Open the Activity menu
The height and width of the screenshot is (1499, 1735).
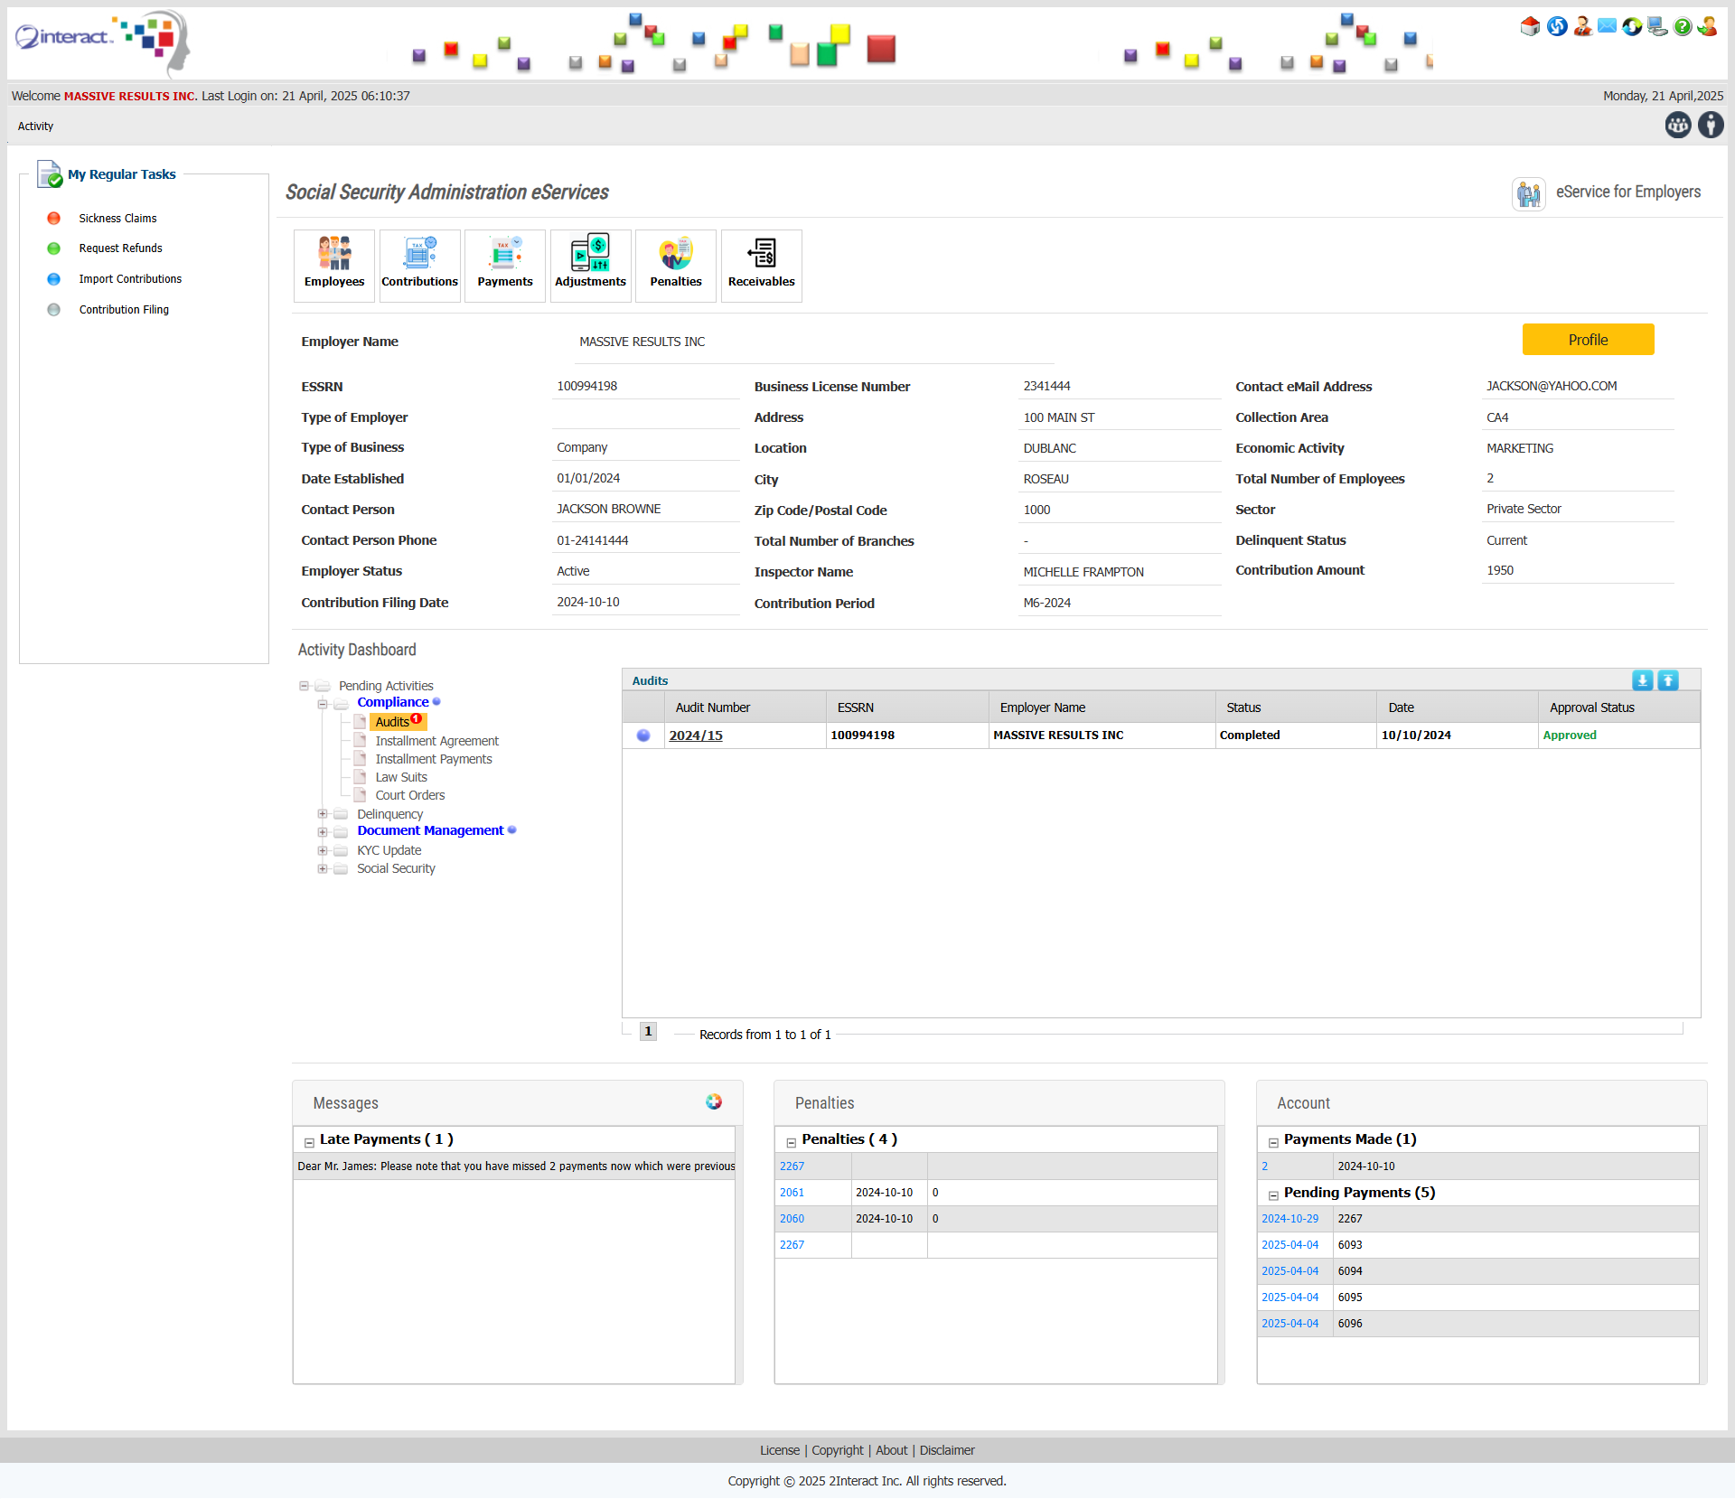tap(35, 126)
